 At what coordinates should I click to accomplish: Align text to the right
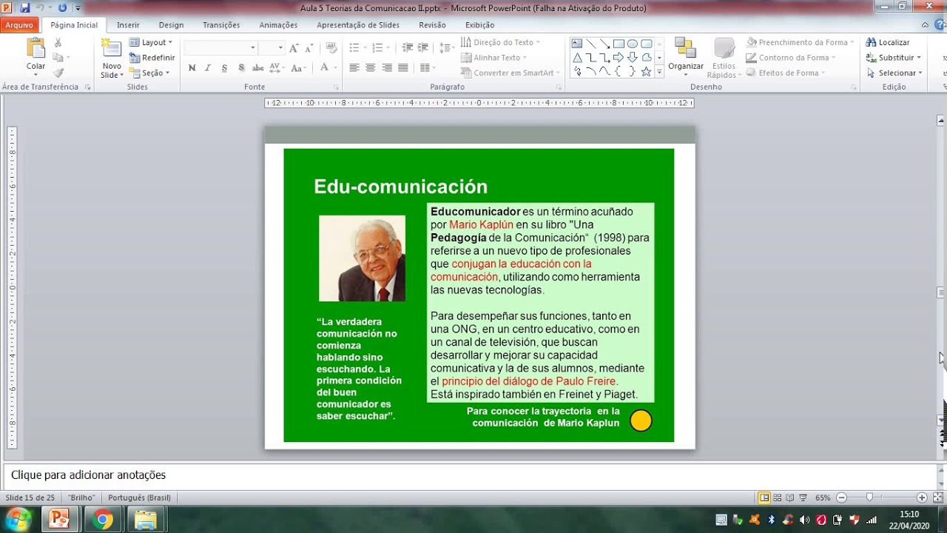[386, 68]
